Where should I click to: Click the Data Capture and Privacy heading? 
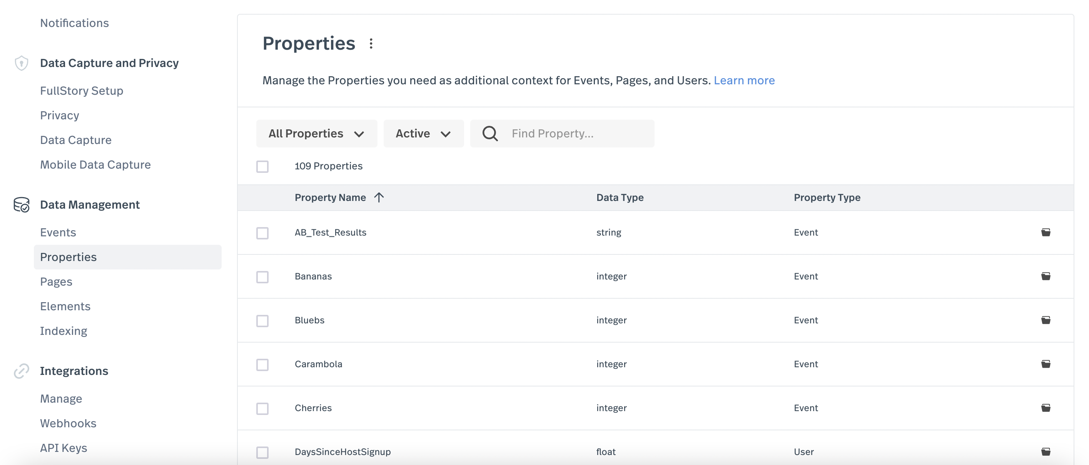coord(109,63)
